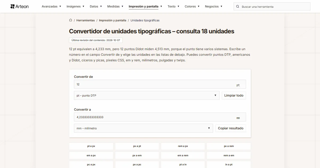320x168 pixels.
Task: Select the rem a em preset
Action: pos(229,155)
